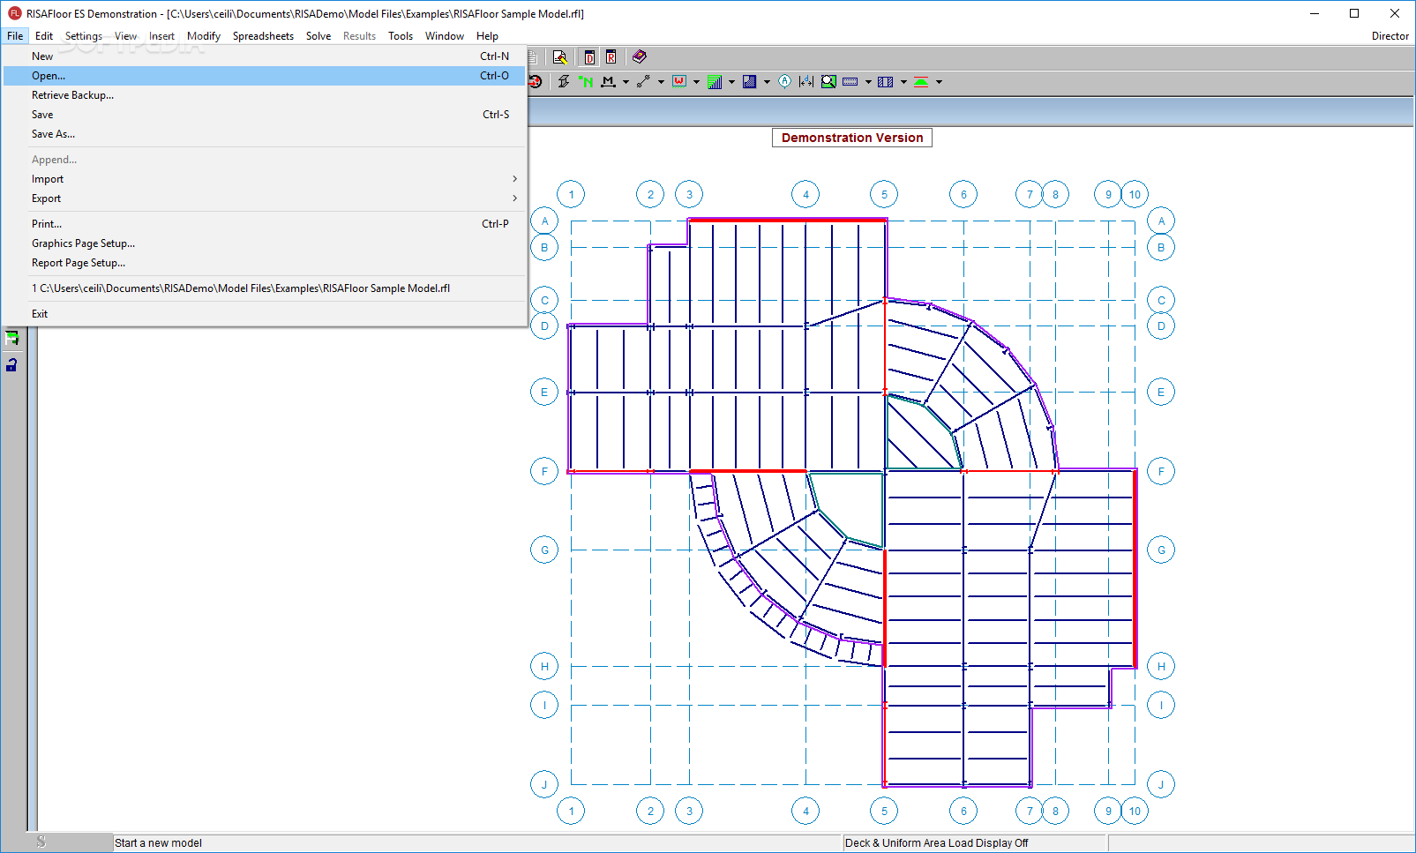
Task: Open Report Page Setup...
Action: tap(265, 263)
